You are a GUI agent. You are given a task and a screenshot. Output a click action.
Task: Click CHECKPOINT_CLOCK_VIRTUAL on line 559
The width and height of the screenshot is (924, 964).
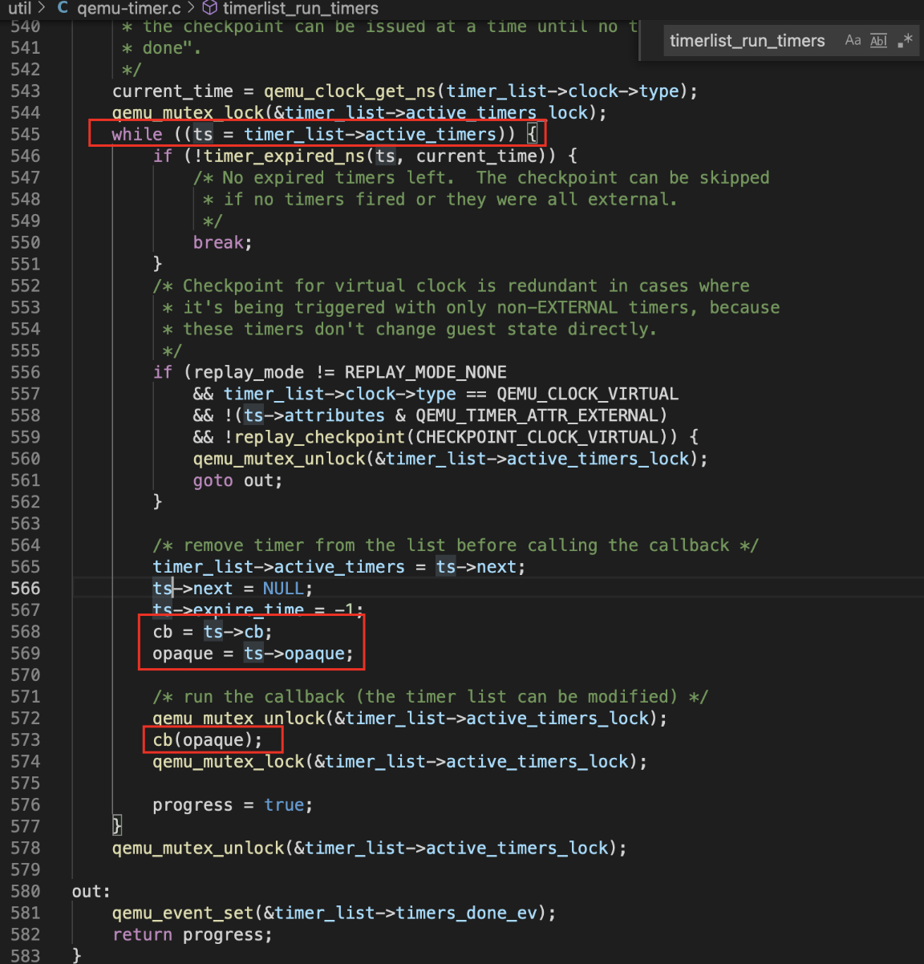(537, 437)
